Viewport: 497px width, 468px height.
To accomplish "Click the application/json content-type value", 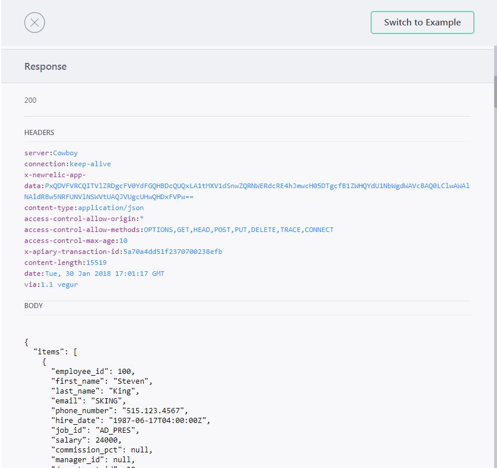I will click(x=111, y=208).
